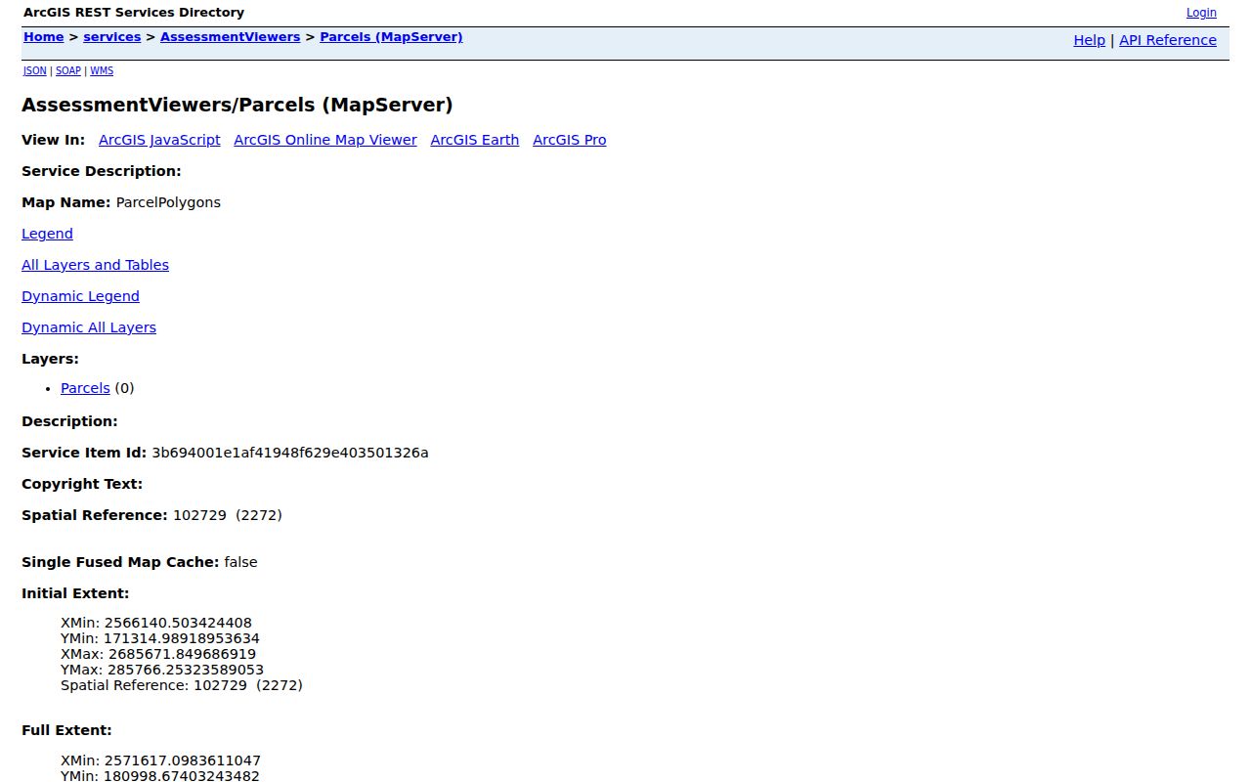Open All Layers and Tables
The width and height of the screenshot is (1251, 782).
tap(95, 265)
